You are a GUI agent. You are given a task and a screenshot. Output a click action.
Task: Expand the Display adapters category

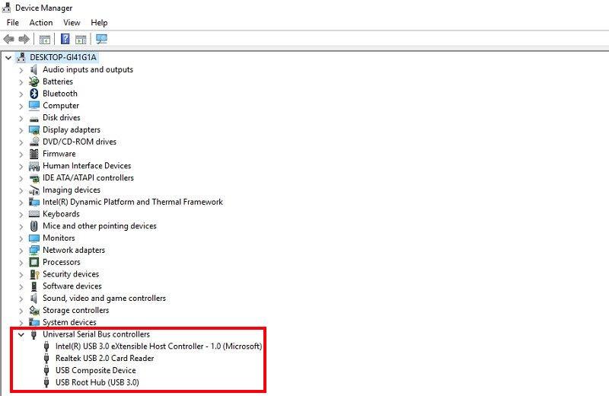(x=21, y=130)
